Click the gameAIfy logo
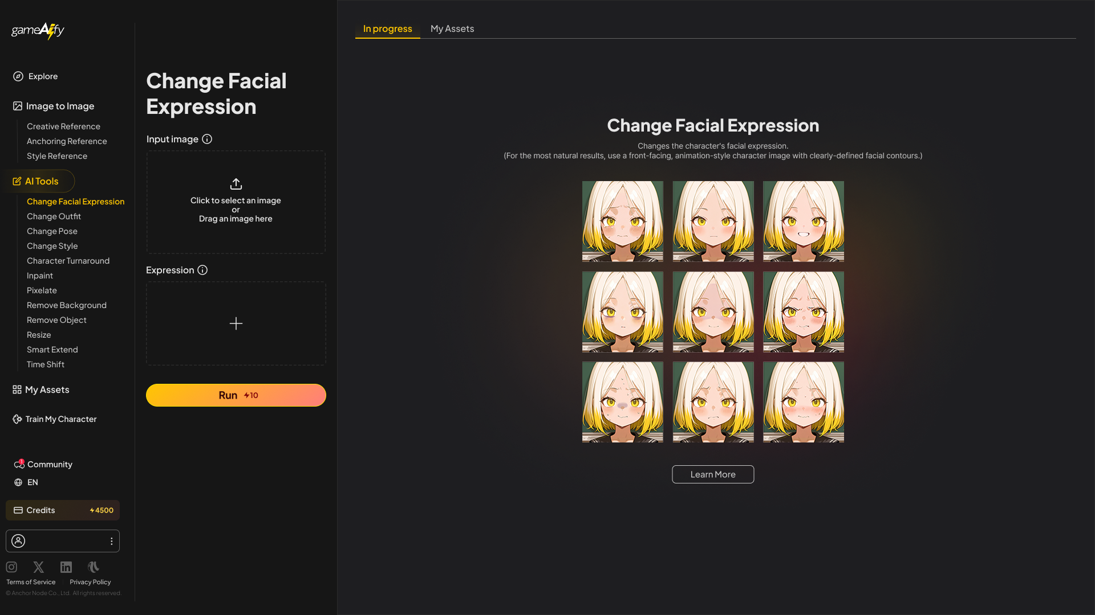Viewport: 1095px width, 615px height. (38, 31)
